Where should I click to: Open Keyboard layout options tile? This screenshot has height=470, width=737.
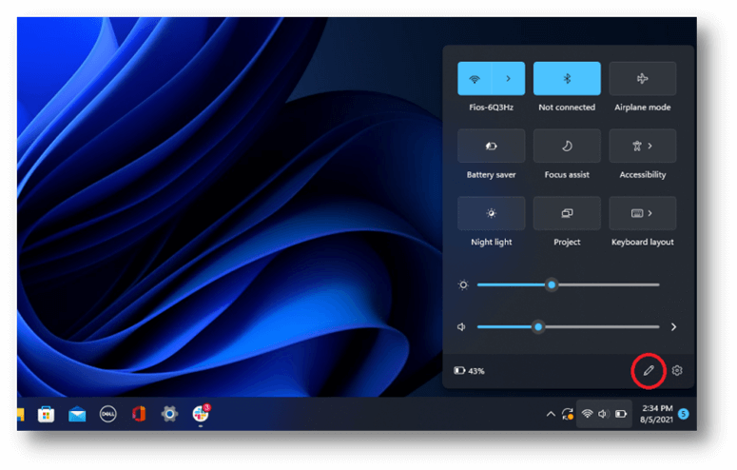[643, 213]
